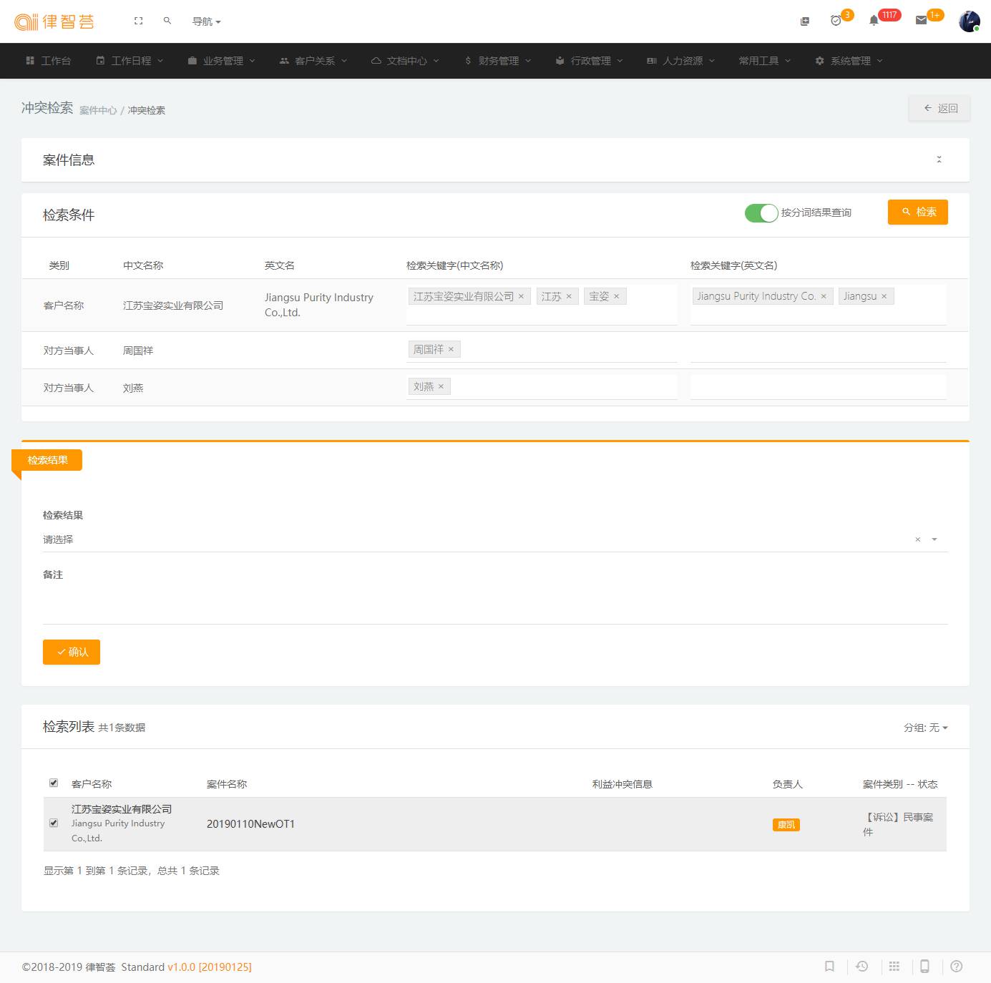Open the 分组: 无 grouping dropdown

pyautogui.click(x=925, y=728)
